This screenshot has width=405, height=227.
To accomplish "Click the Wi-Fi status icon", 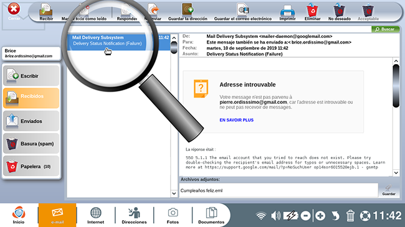I will point(261,215).
